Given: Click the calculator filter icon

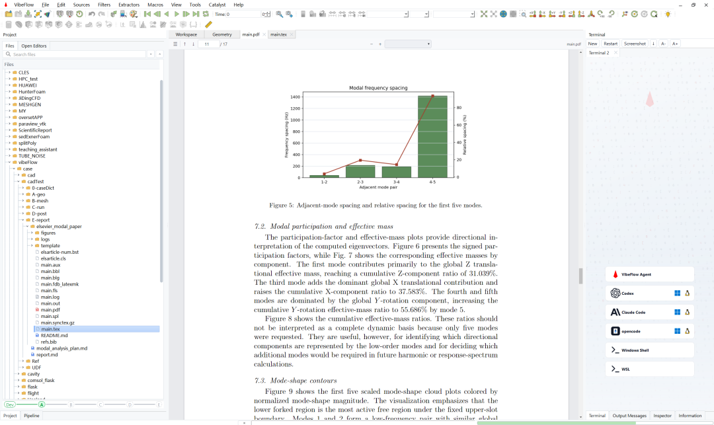Looking at the screenshot, I should point(9,24).
